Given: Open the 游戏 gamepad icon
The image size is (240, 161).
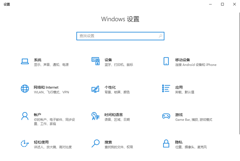Looking at the screenshot, I should tap(166, 116).
